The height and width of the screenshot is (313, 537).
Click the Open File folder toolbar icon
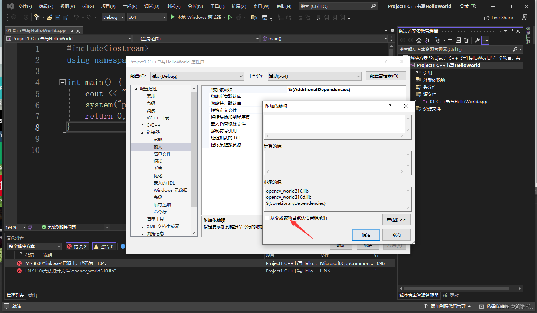click(x=50, y=17)
